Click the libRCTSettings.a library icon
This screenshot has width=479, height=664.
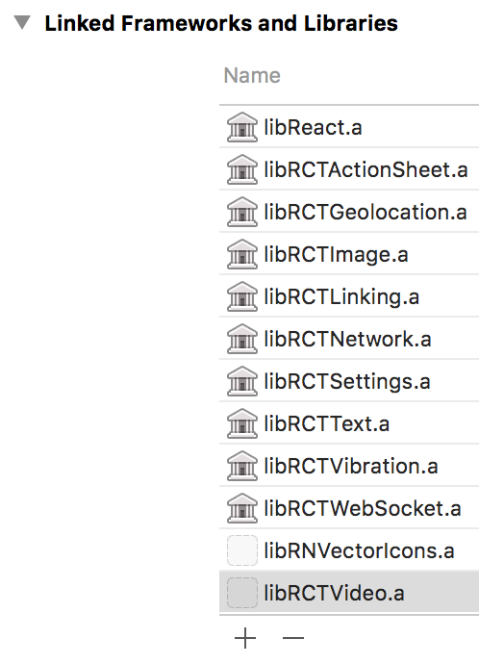[242, 381]
